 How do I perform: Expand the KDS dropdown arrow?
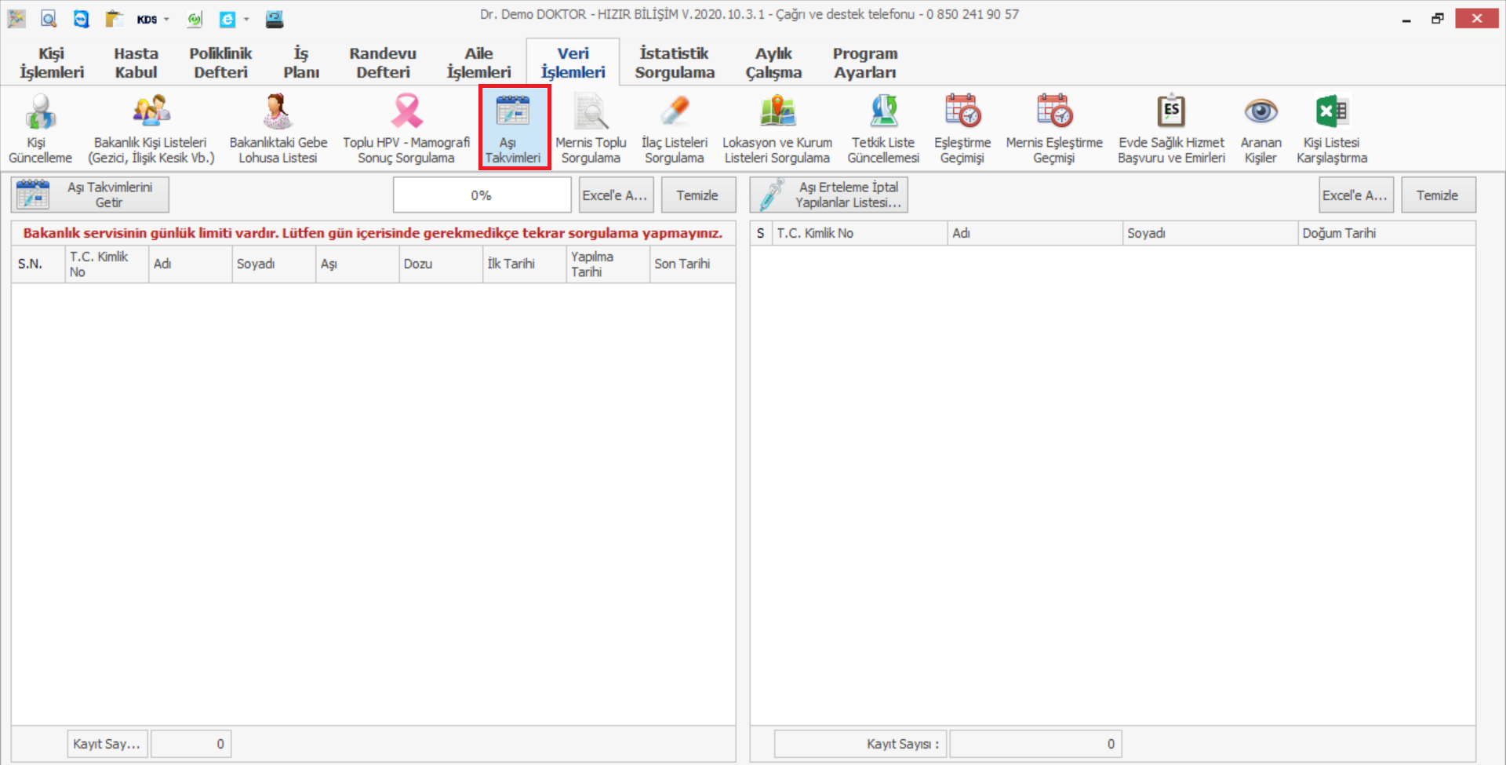coord(166,20)
